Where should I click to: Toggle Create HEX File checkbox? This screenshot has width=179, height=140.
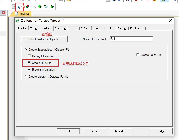29,63
